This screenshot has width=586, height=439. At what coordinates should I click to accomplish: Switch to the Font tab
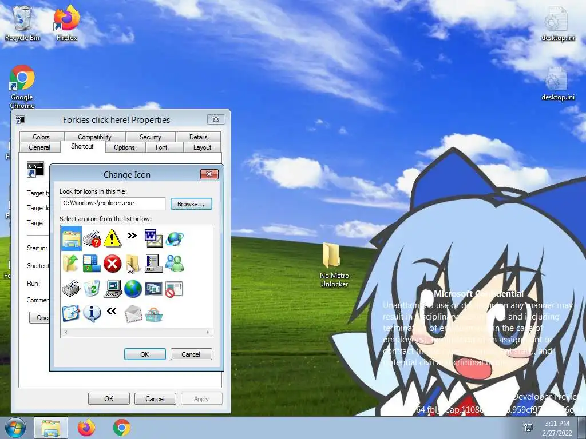(161, 147)
